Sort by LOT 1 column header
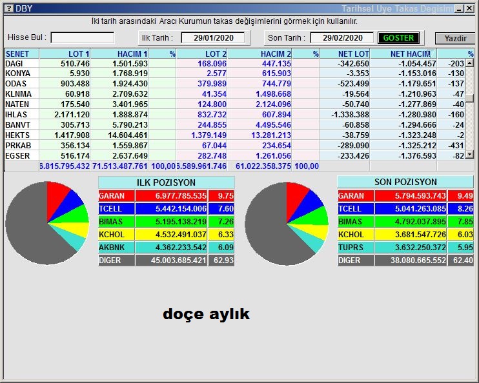Viewport: 479px width, 383px height. (65, 54)
